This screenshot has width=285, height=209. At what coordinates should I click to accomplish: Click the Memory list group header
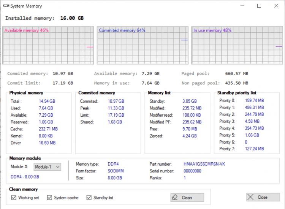[159, 93]
